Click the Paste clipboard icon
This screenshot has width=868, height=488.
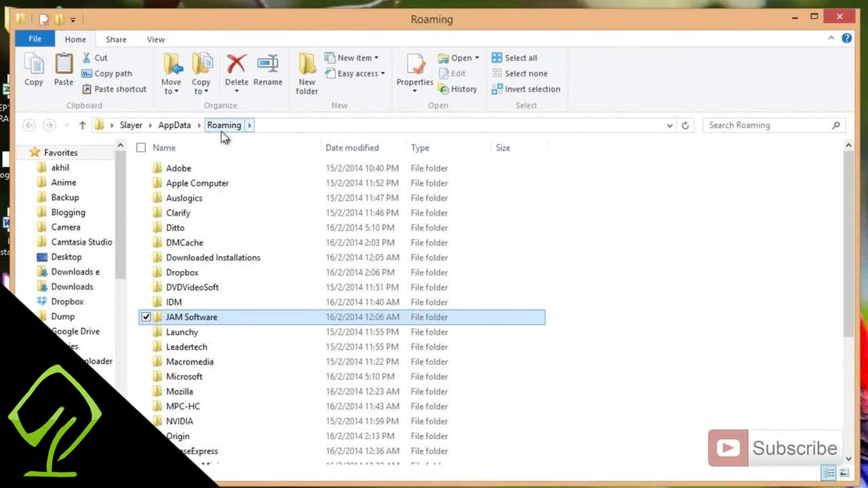tap(64, 64)
